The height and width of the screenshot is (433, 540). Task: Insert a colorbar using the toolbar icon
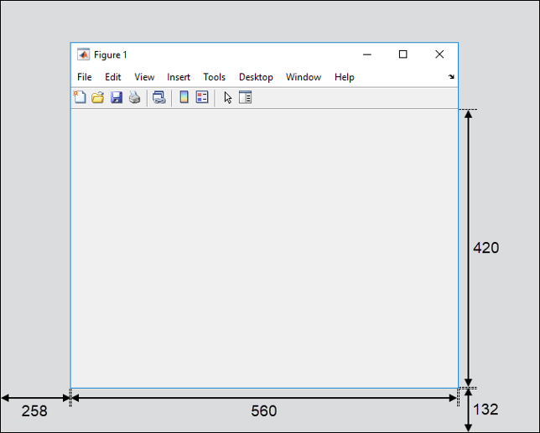point(184,97)
